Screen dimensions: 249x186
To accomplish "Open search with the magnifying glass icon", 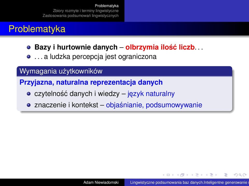I will [x=240, y=175].
